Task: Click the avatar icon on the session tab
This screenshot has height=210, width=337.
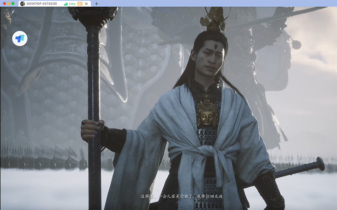Action: click(x=22, y=4)
